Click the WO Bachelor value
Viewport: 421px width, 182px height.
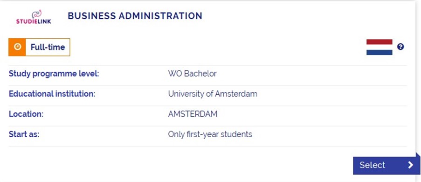192,74
